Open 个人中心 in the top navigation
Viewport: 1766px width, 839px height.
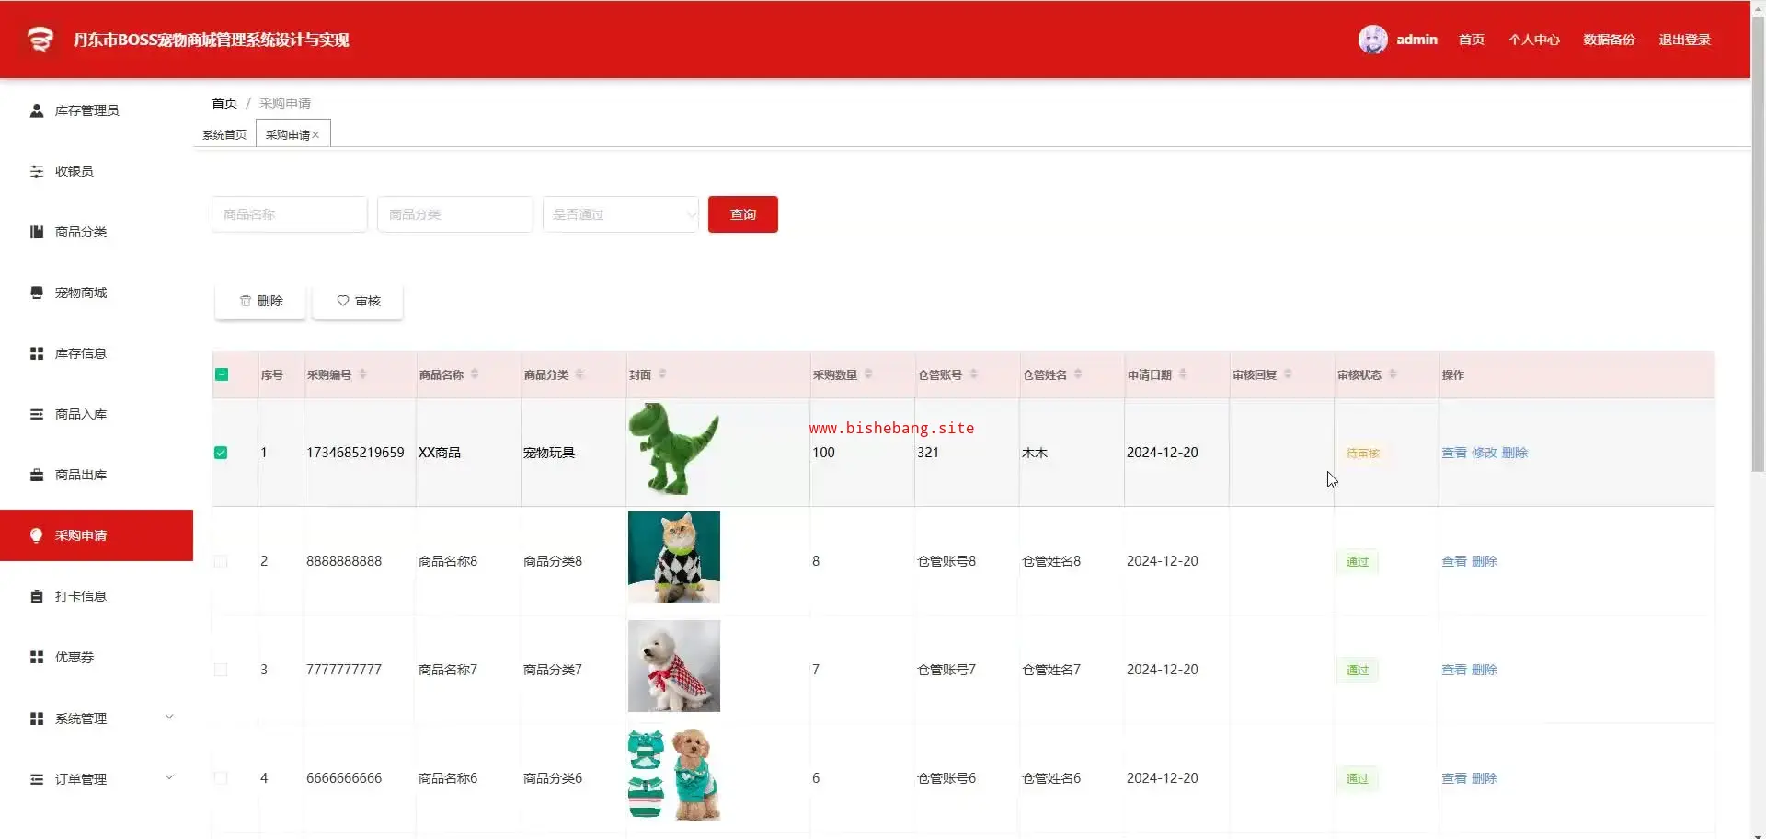(x=1533, y=40)
